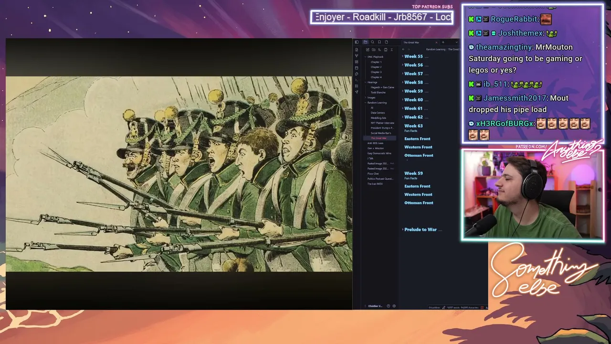Click the pencil editing mode status icon
The height and width of the screenshot is (344, 611).
tap(444, 308)
